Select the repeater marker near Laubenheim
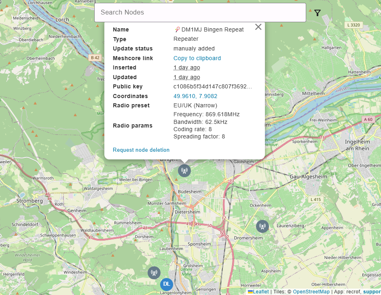This screenshot has width=381, height=295. 154,273
